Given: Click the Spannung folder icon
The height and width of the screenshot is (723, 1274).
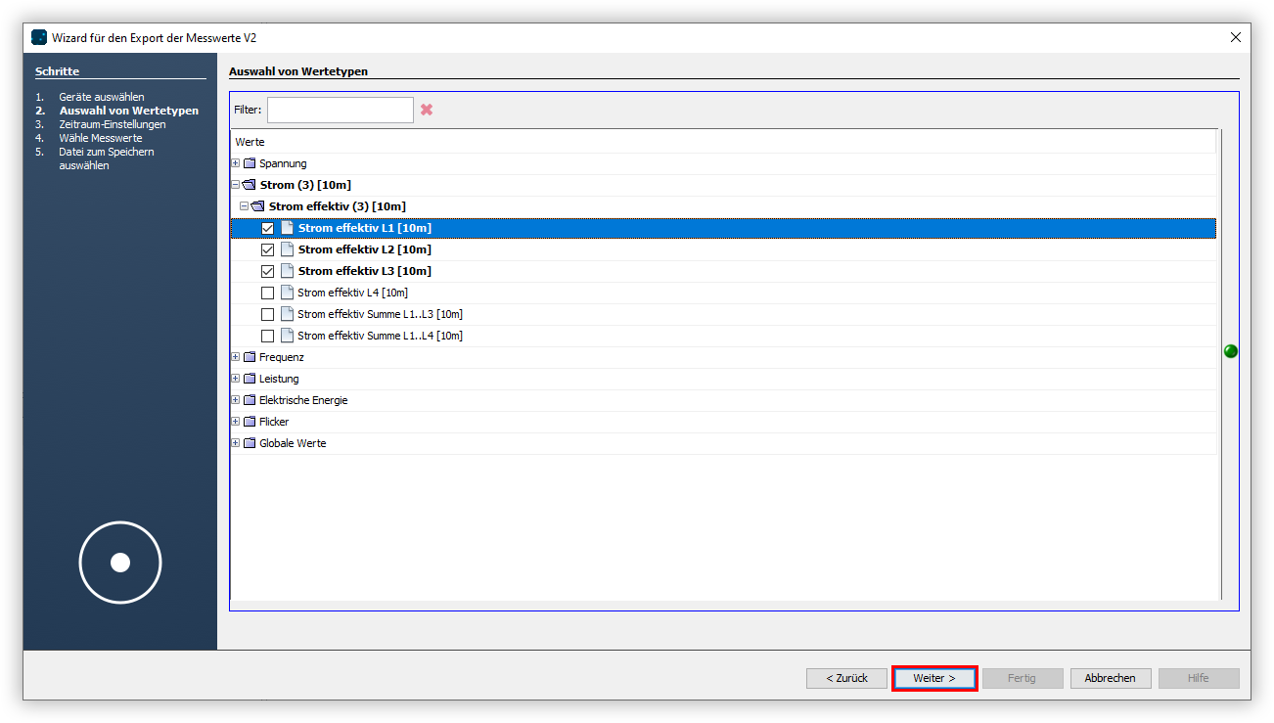Looking at the screenshot, I should point(250,163).
